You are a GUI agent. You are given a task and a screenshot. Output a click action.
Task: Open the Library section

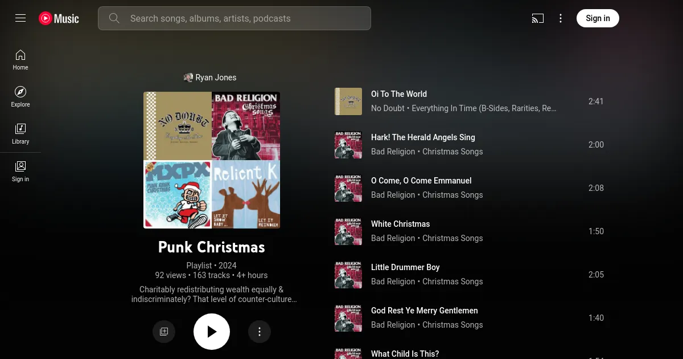[20, 133]
